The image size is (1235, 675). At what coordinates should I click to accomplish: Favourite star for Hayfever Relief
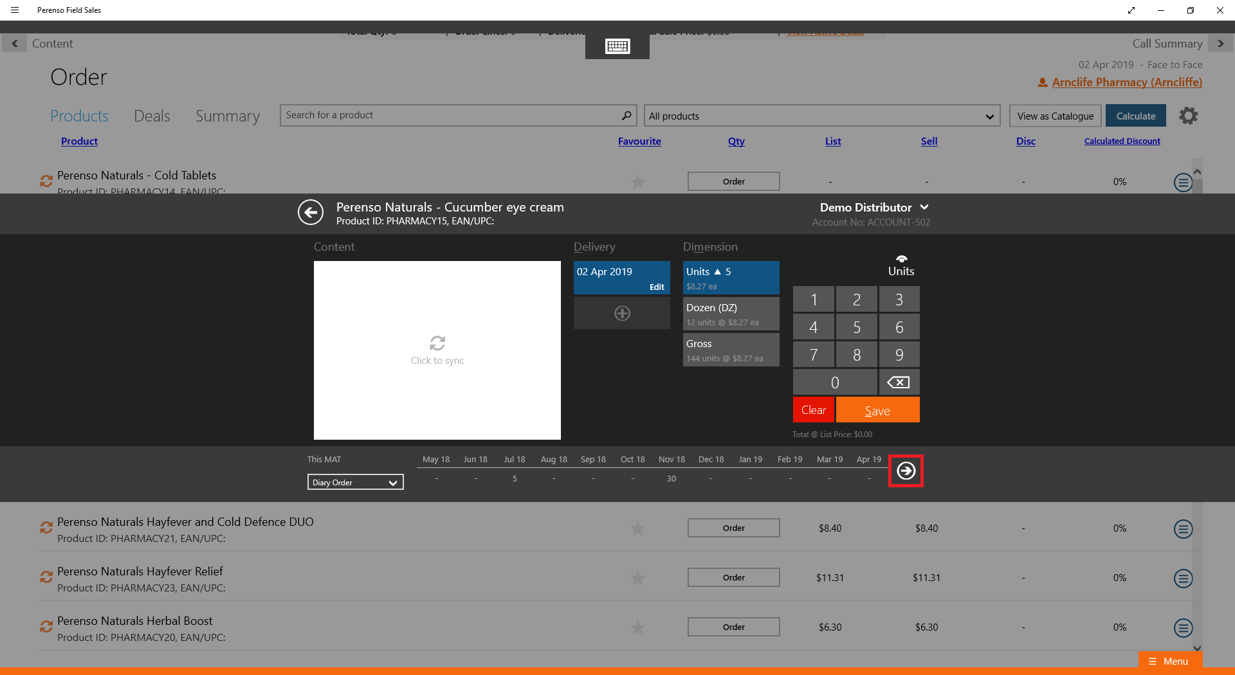pos(637,578)
